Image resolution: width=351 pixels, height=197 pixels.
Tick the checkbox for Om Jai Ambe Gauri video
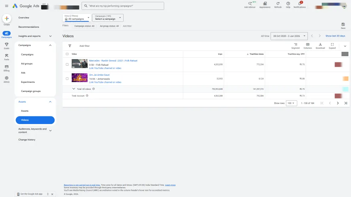point(67,79)
